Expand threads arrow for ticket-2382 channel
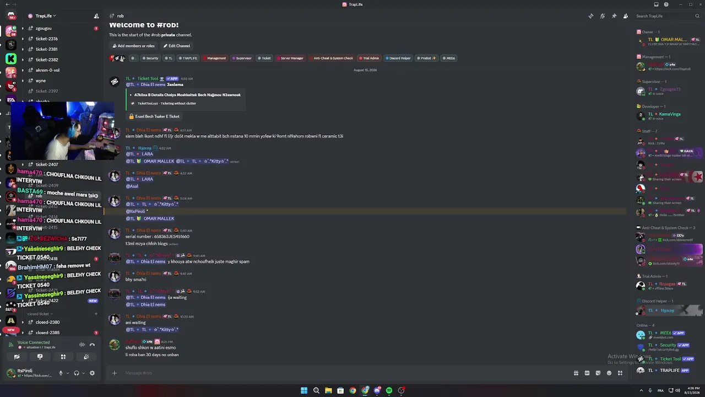Image resolution: width=705 pixels, height=397 pixels. [23, 60]
